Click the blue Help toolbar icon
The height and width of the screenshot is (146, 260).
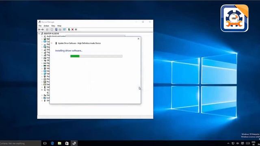pyautogui.click(x=56, y=30)
